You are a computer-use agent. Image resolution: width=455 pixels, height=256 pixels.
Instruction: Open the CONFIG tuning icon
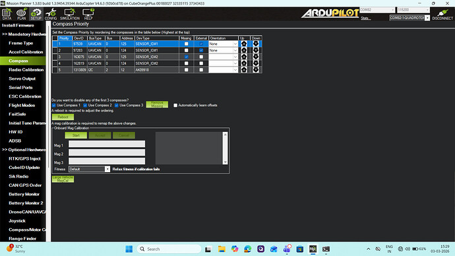[x=51, y=14]
